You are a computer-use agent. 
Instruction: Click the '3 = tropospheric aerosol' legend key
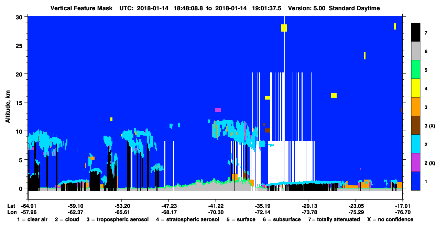point(118,219)
